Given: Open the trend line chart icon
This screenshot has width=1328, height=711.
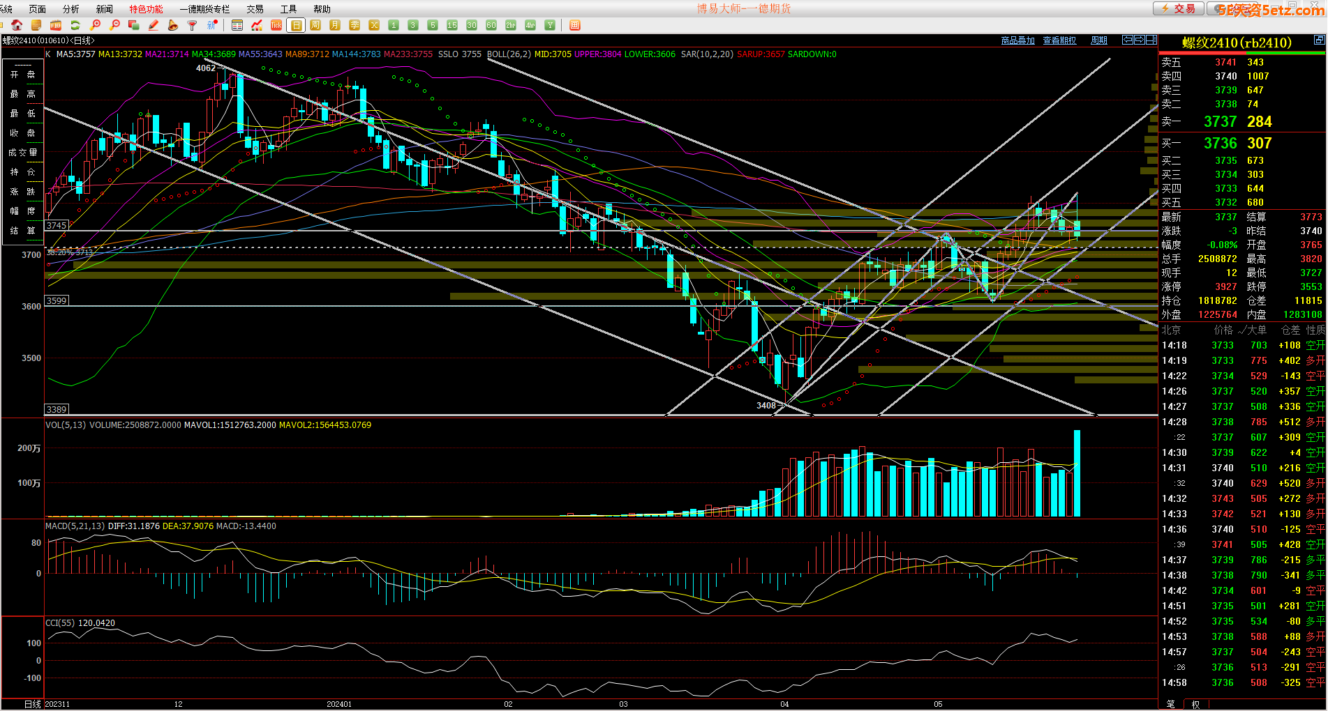Looking at the screenshot, I should 257,25.
